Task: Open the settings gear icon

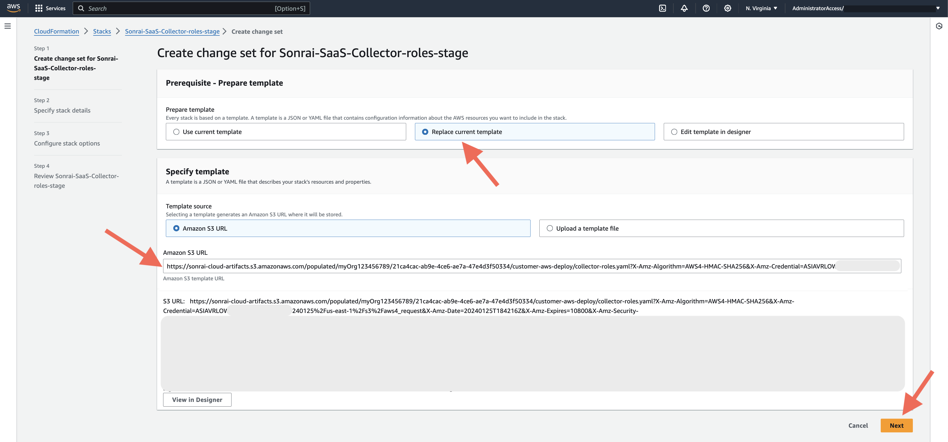Action: (727, 8)
